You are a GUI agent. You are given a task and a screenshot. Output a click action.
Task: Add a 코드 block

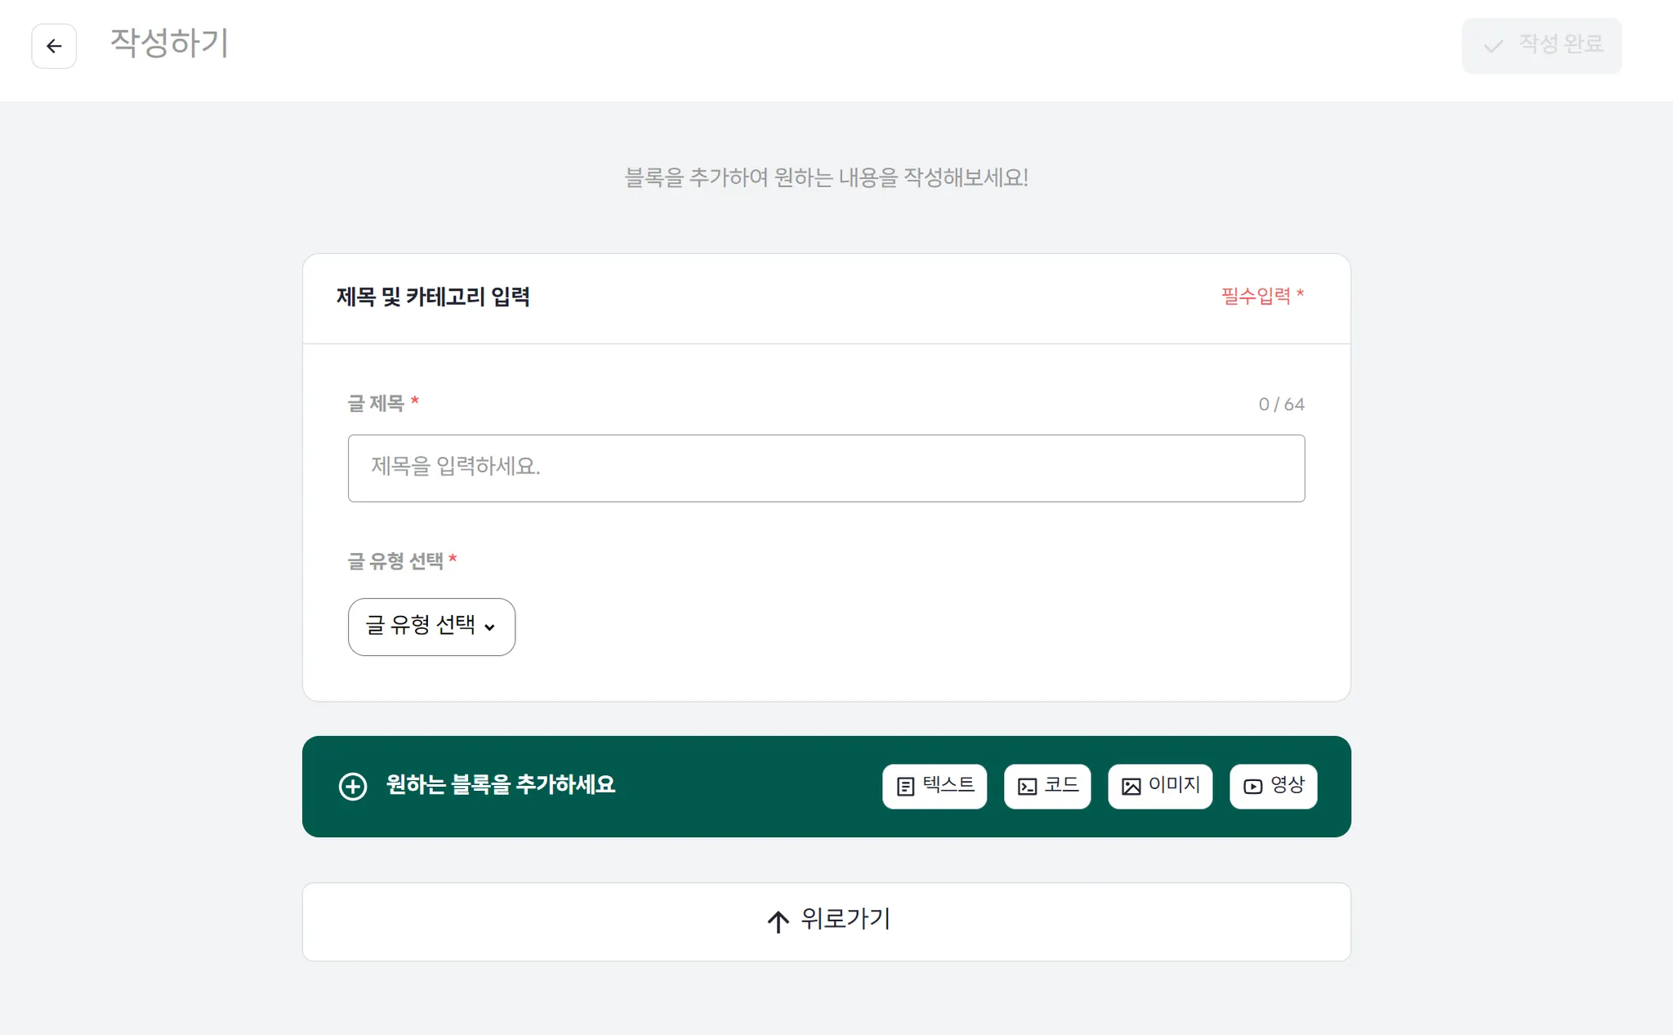[1047, 786]
